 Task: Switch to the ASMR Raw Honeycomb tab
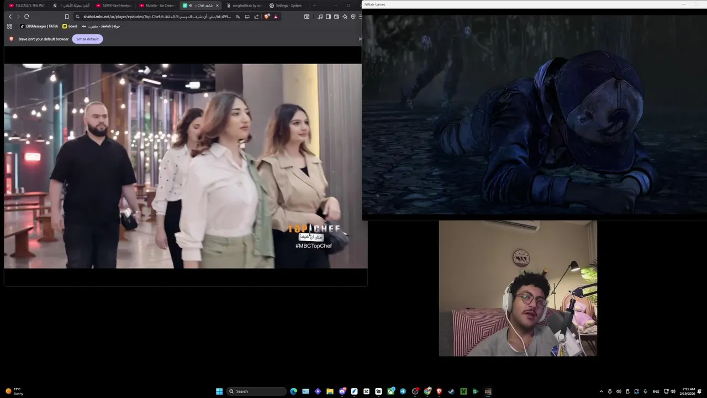[113, 6]
